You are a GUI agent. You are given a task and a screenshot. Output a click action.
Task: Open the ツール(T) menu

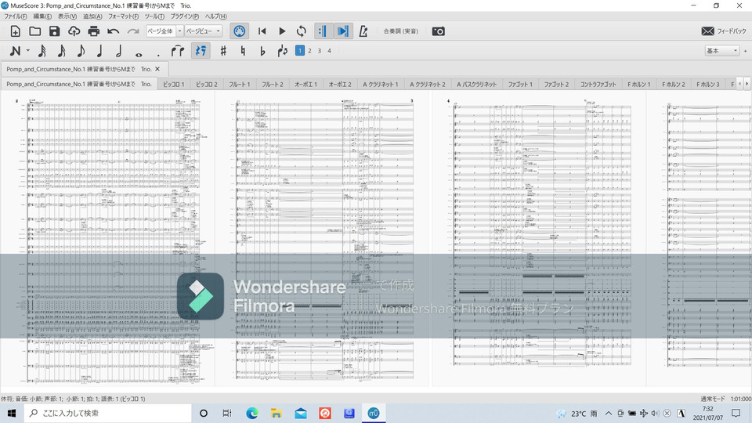(154, 16)
